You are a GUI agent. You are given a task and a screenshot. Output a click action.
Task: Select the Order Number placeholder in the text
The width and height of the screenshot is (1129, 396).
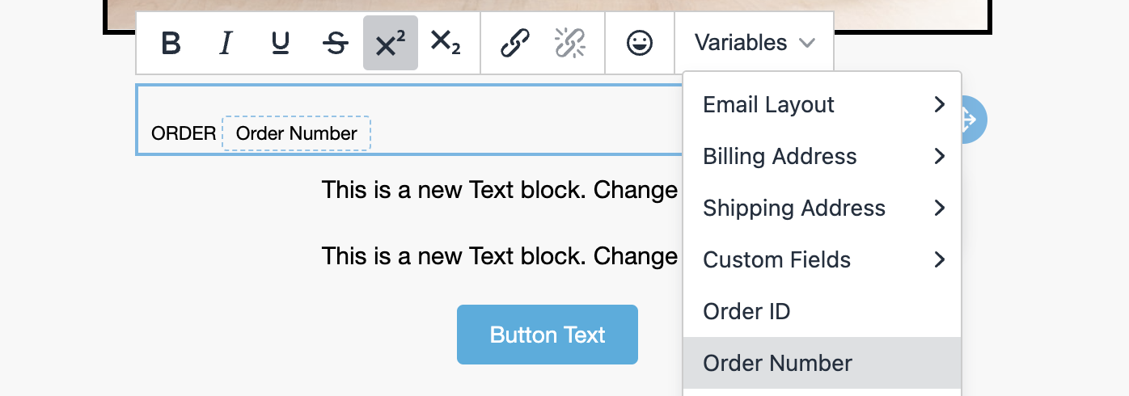click(297, 133)
